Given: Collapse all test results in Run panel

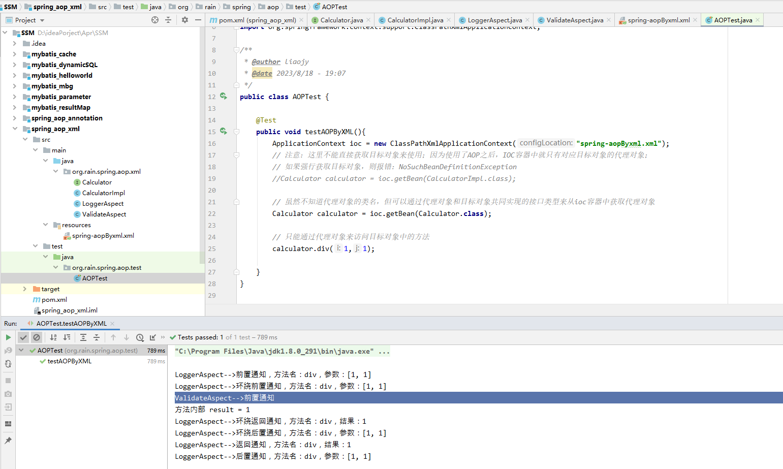Looking at the screenshot, I should 97,337.
